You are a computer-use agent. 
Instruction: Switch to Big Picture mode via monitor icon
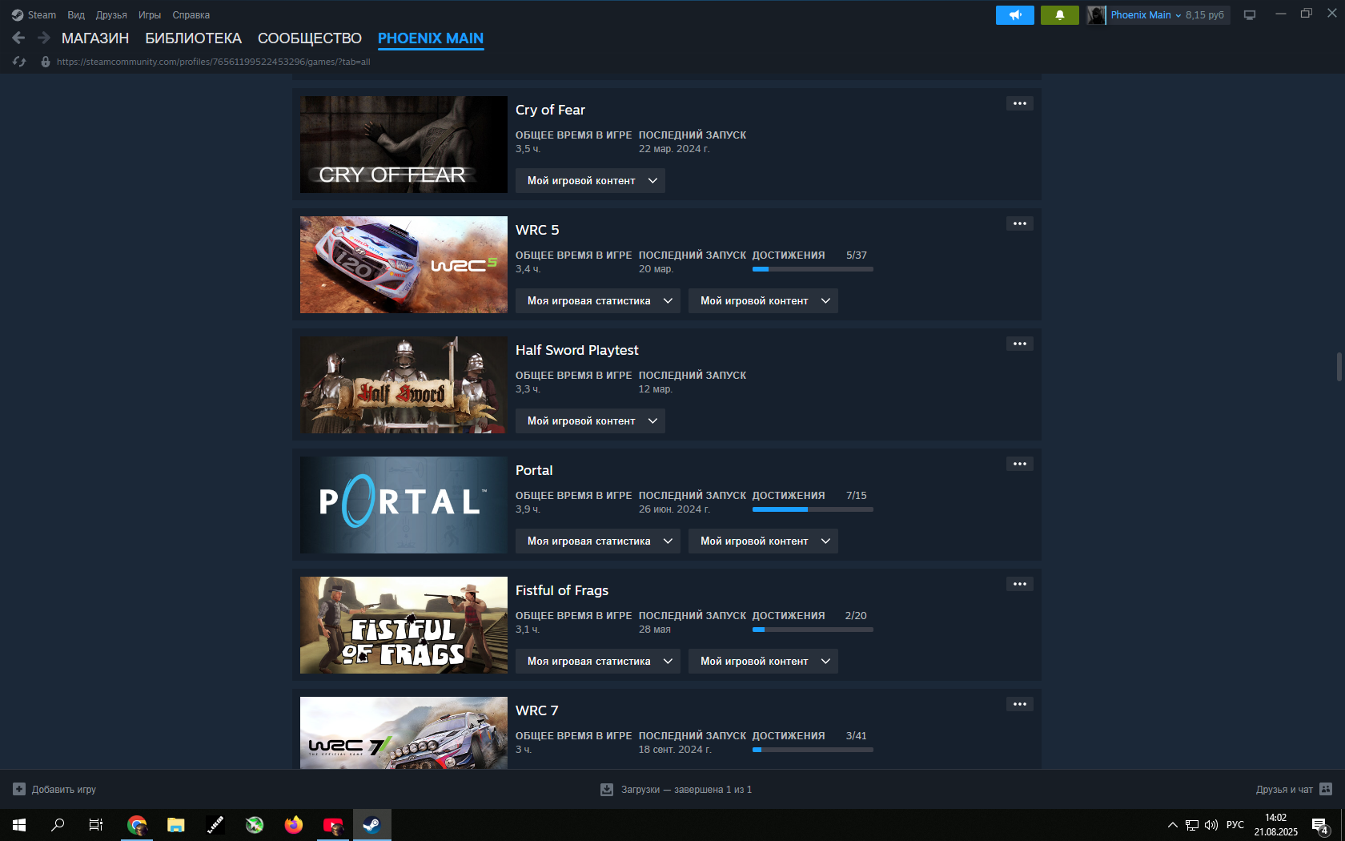[x=1250, y=15]
